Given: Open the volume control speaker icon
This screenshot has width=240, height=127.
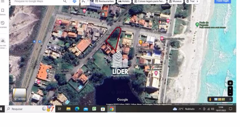Looking at the screenshot, I should pos(212,109).
